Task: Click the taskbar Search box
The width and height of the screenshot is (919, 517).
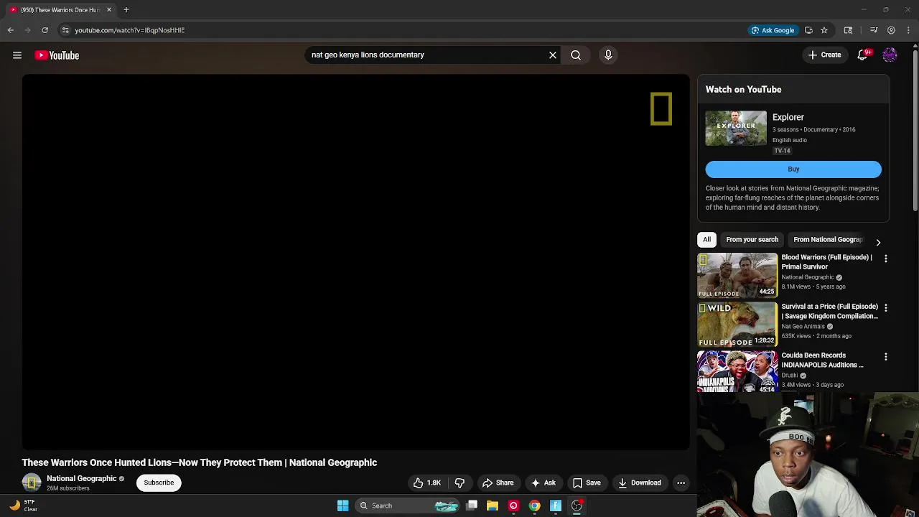Action: [407, 506]
